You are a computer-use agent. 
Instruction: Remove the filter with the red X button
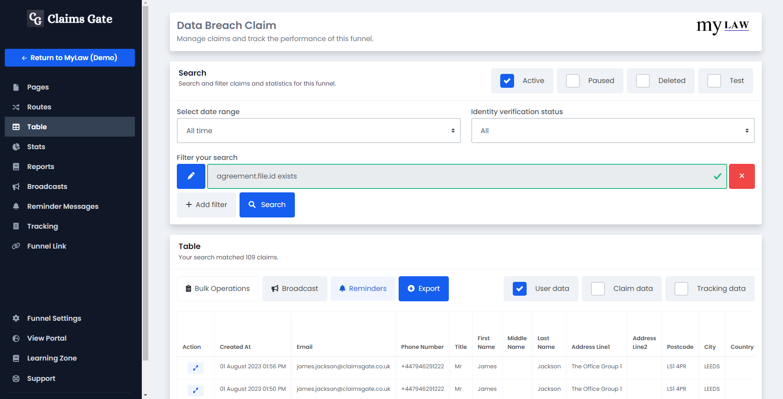pyautogui.click(x=741, y=176)
